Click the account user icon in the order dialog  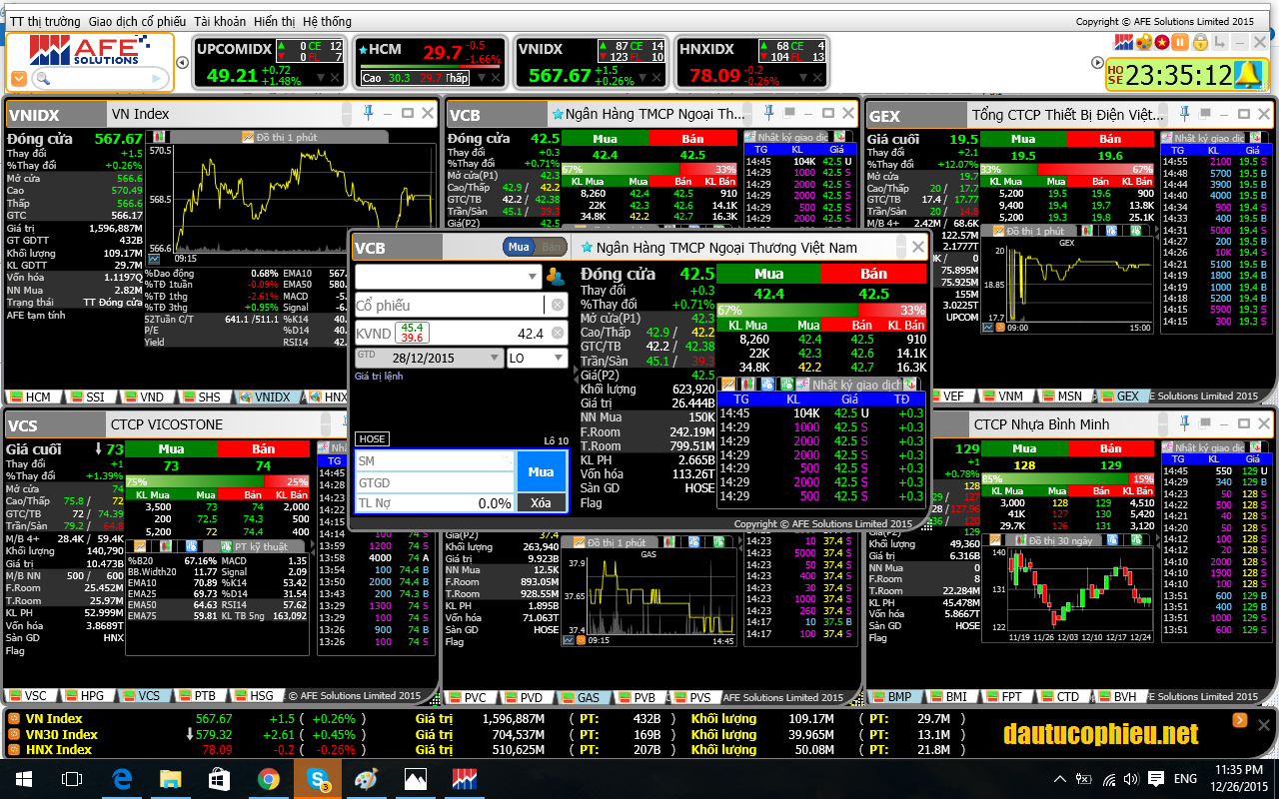tap(556, 277)
